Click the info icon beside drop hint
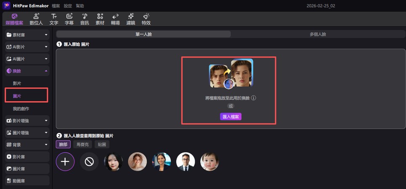Image resolution: width=406 pixels, height=189 pixels. 254,98
